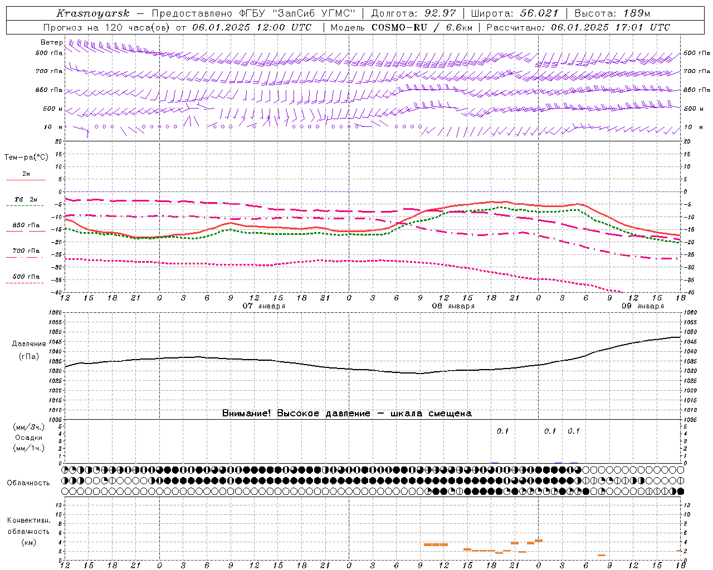Click the black pressure curve in the Давление panel

(373, 370)
